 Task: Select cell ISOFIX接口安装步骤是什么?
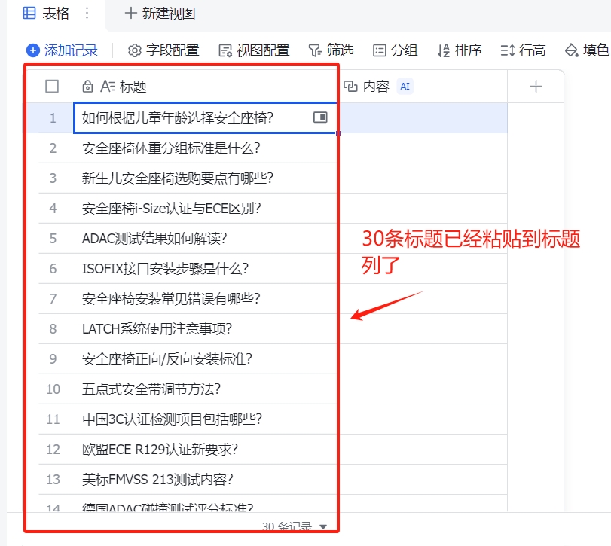point(205,269)
